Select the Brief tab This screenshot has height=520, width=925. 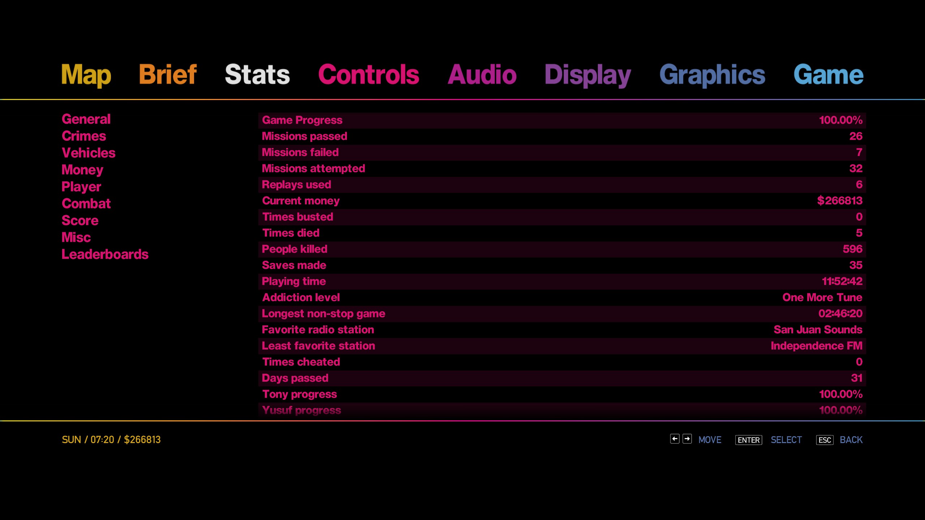pos(168,74)
